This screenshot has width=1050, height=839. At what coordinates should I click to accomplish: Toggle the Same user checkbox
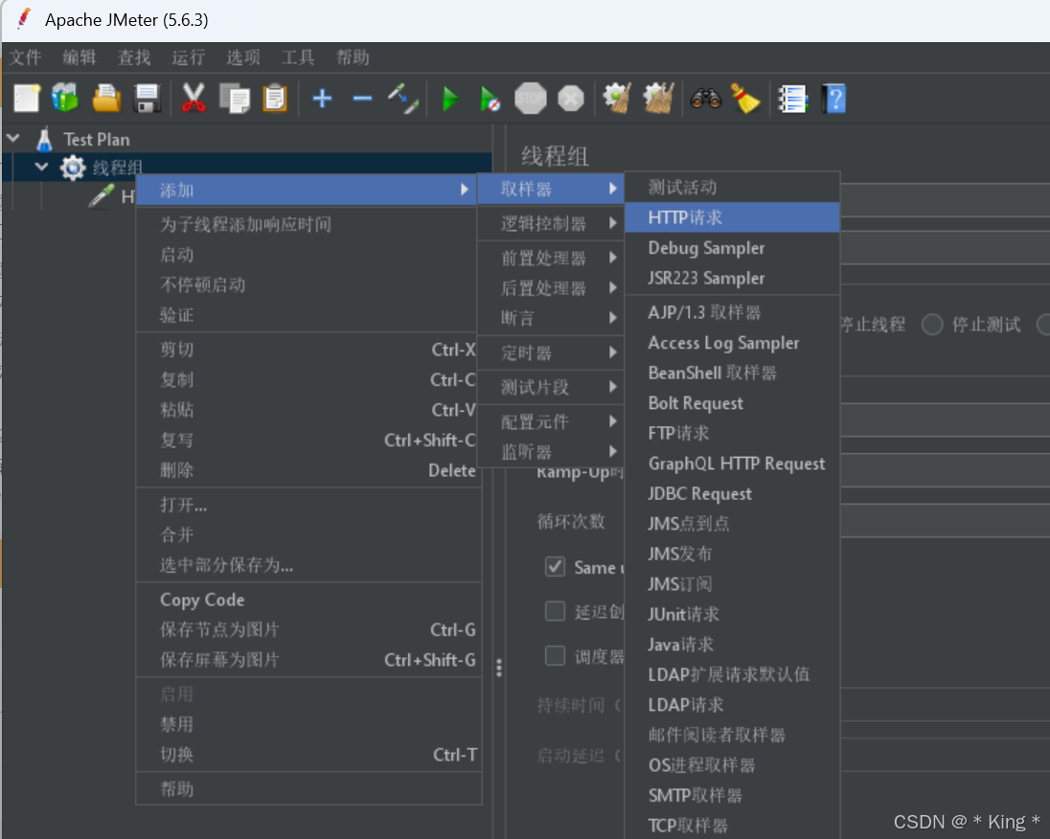point(555,567)
